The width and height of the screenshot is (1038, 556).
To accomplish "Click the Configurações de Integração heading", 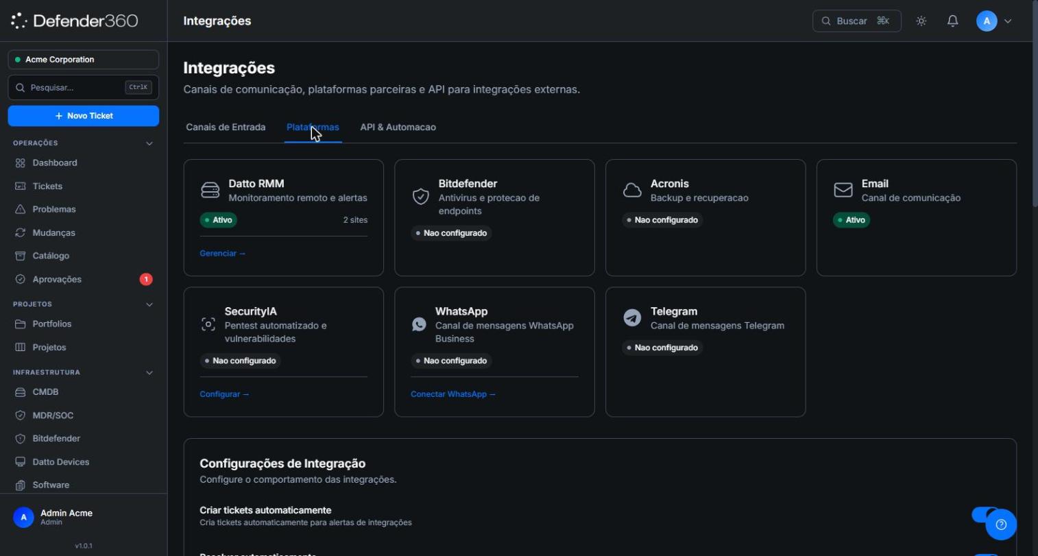I will (x=282, y=463).
